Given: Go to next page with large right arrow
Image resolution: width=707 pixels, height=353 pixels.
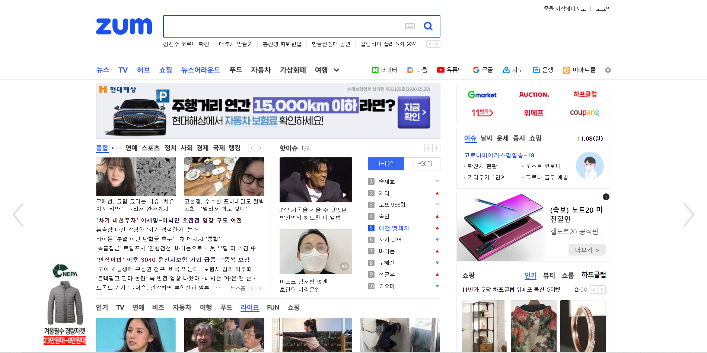Looking at the screenshot, I should (689, 215).
